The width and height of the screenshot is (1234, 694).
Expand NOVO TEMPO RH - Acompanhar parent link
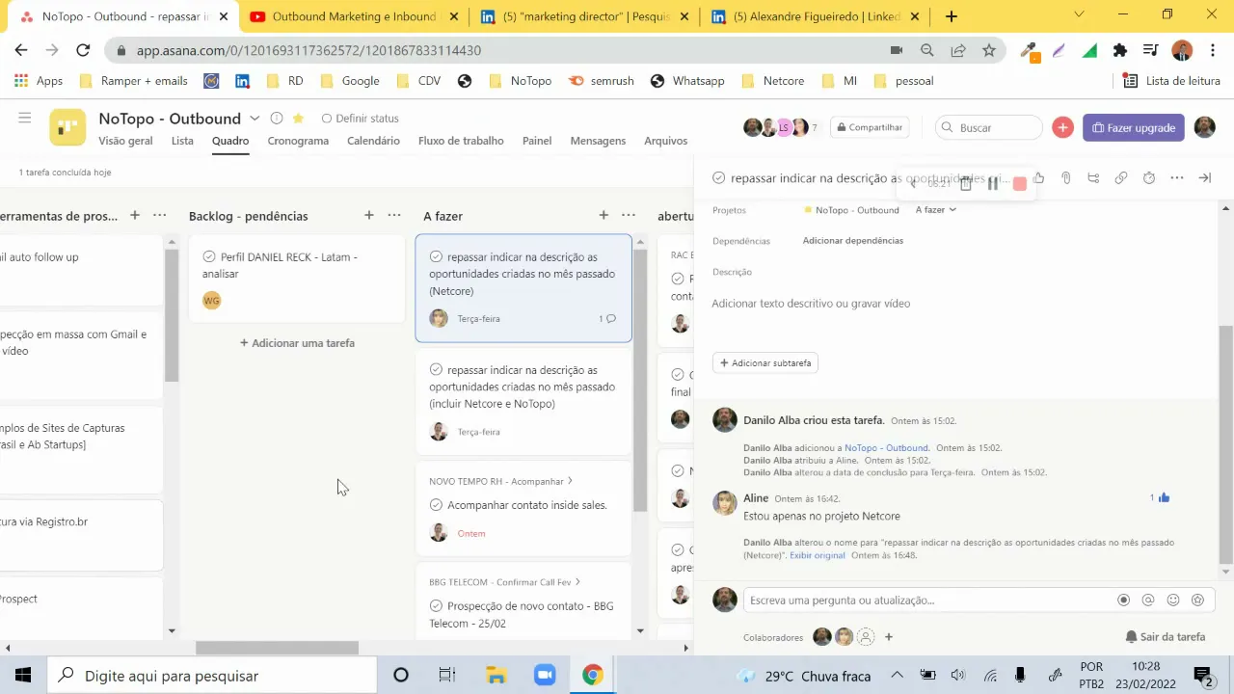[570, 481]
